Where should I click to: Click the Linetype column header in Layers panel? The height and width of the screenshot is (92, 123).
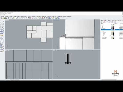(x=121, y=24)
